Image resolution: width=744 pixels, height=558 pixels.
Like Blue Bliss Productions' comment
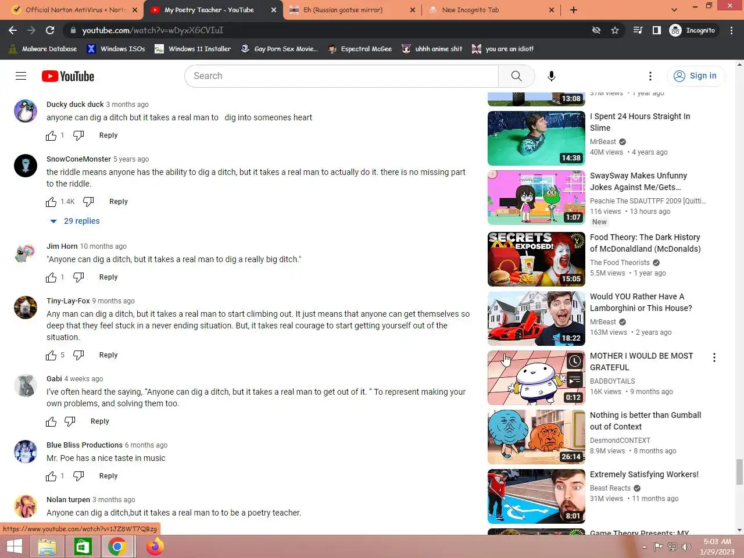[51, 476]
